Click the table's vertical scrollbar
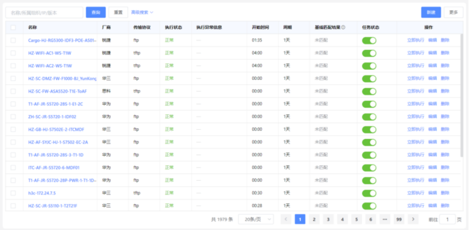The width and height of the screenshot is (469, 230). 461,95
